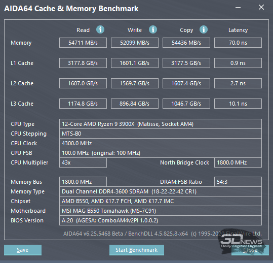Click Motherboard MSI MAG B550 Tomahawk field

point(161,211)
